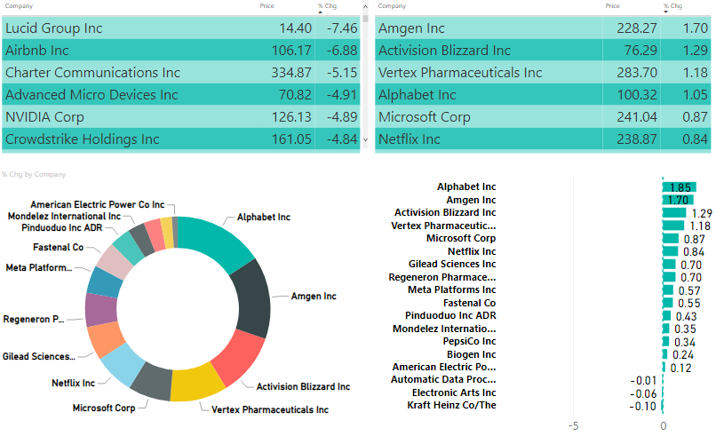Select the red Activision Blizzard donut slice
Viewport: 716px width, 436px height.
click(x=238, y=359)
